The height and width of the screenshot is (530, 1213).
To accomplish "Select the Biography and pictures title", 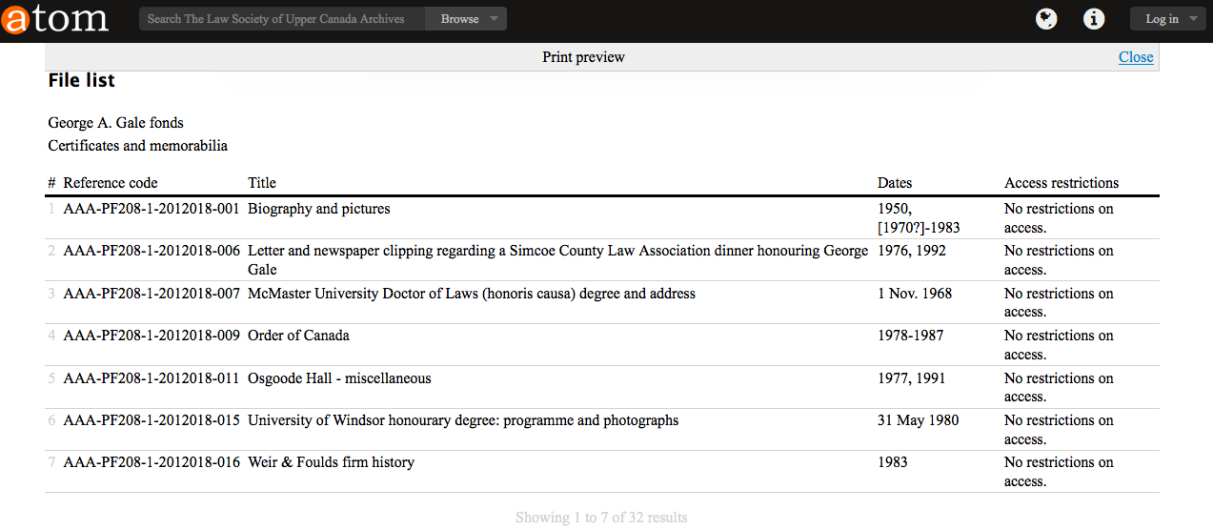I will point(318,209).
